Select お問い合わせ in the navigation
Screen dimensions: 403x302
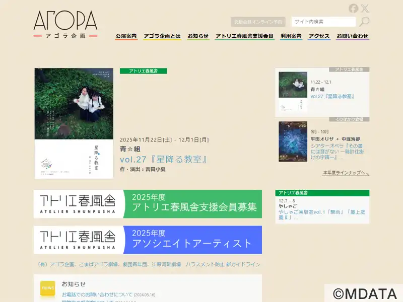tap(353, 36)
